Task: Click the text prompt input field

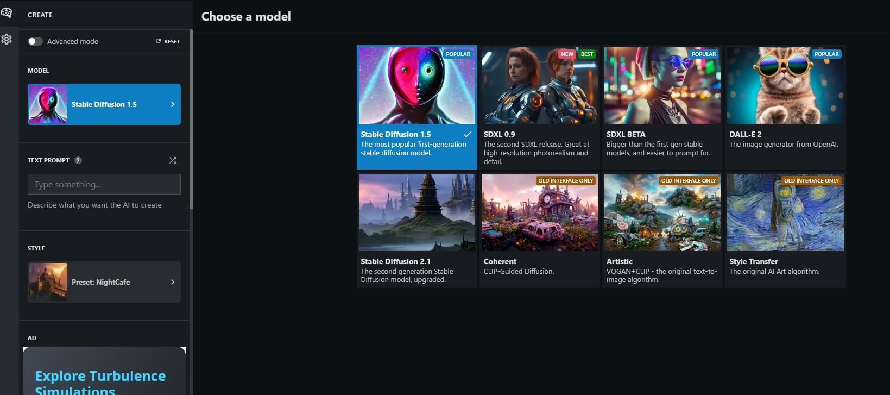Action: click(x=104, y=185)
